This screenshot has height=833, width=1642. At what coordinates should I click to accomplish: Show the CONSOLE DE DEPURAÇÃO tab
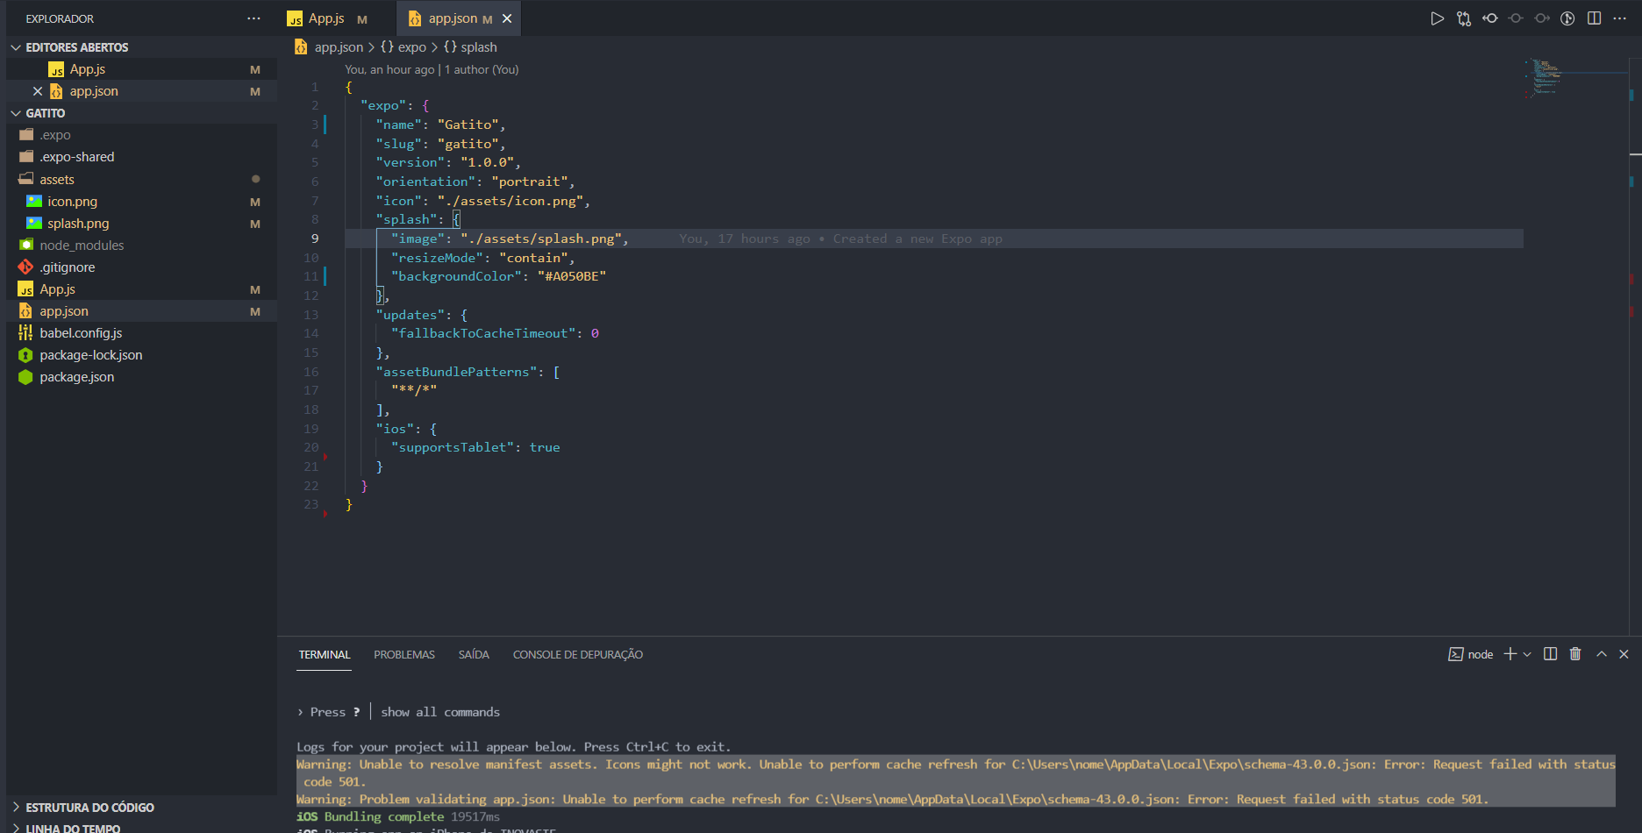578,655
